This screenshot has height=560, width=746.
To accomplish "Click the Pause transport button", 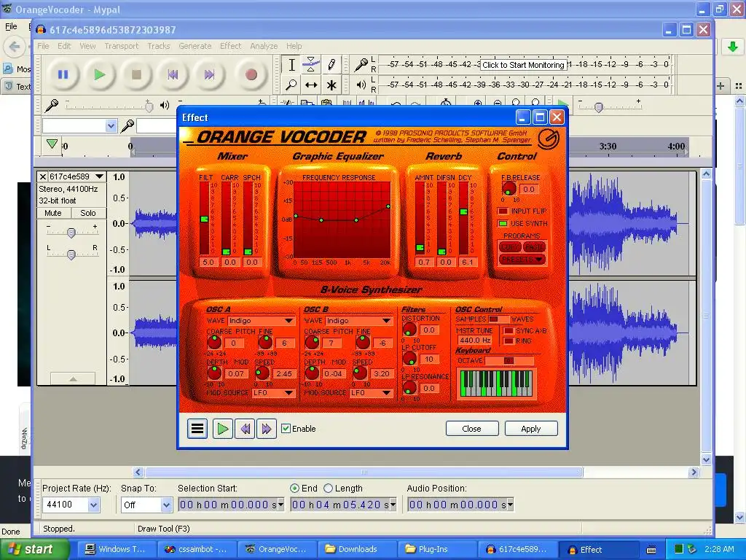I will pyautogui.click(x=63, y=75).
